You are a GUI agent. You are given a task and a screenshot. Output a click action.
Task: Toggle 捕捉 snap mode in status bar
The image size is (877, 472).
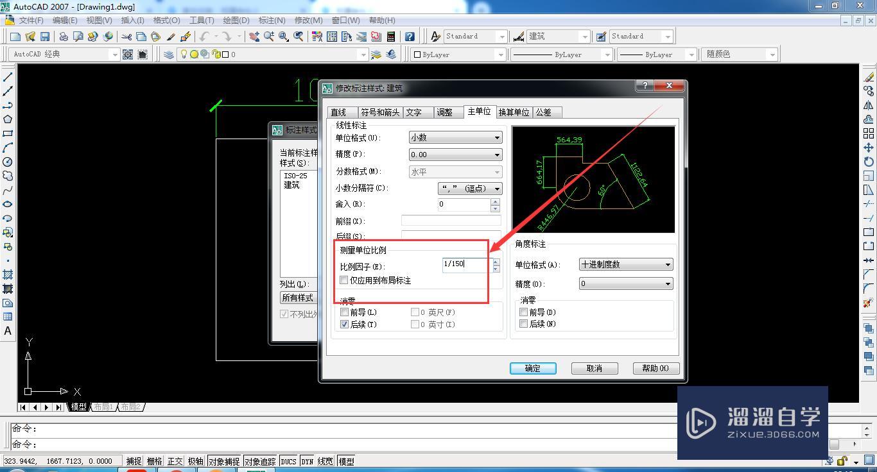point(134,461)
